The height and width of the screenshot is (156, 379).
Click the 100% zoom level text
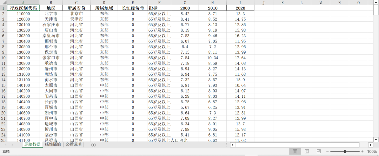pyautogui.click(x=372, y=151)
